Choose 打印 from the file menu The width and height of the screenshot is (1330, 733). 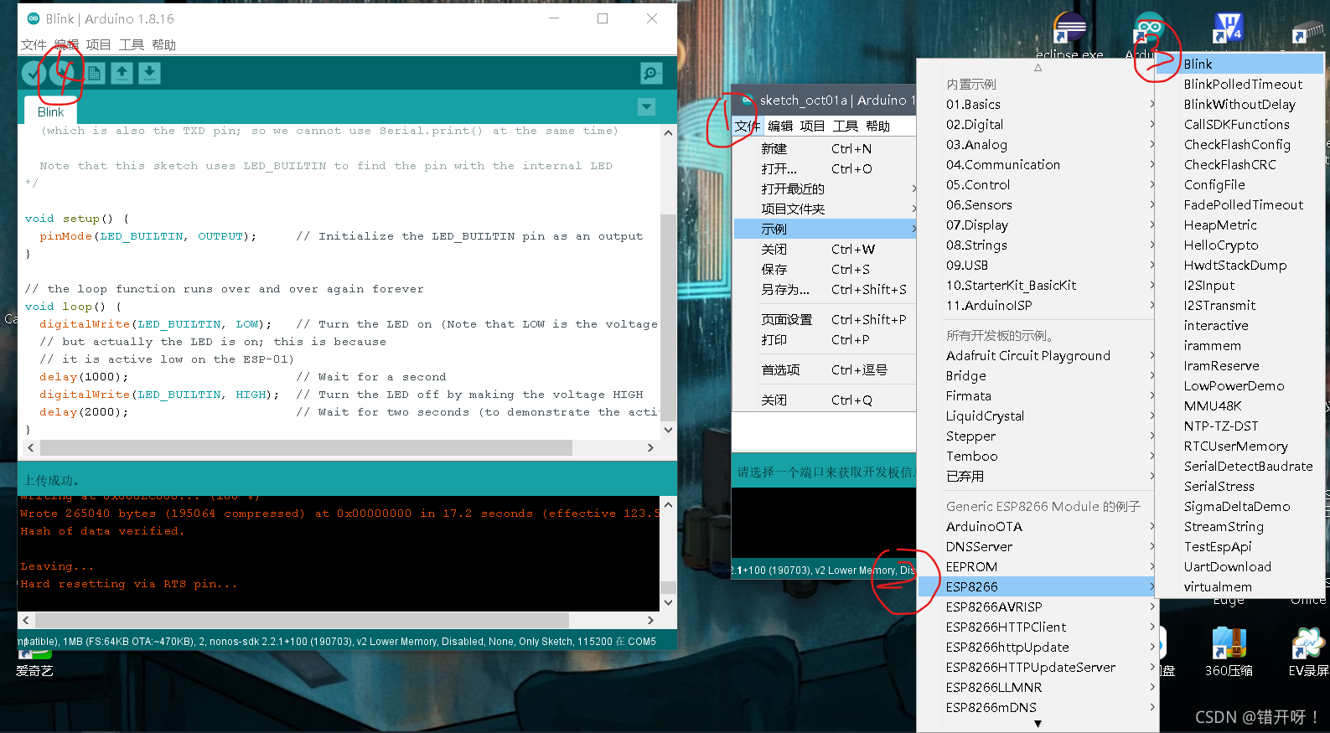click(x=825, y=339)
